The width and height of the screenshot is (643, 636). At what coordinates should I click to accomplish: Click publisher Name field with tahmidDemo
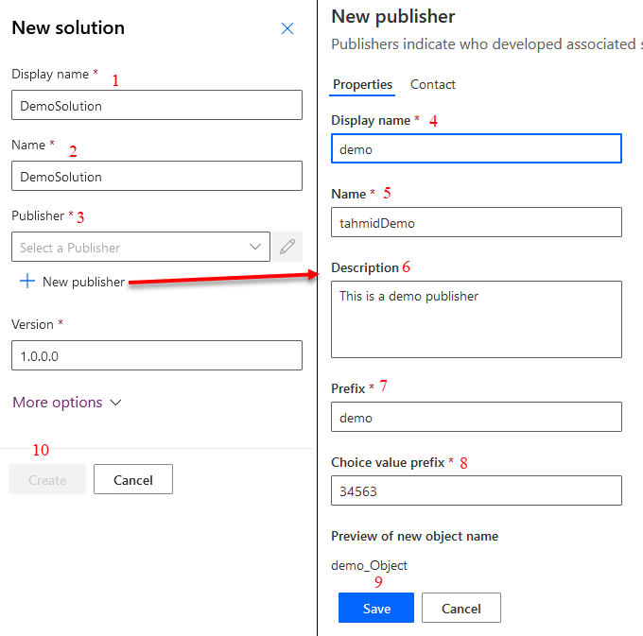(477, 223)
